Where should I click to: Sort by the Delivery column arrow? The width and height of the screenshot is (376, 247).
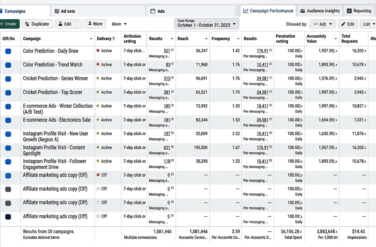[114, 39]
